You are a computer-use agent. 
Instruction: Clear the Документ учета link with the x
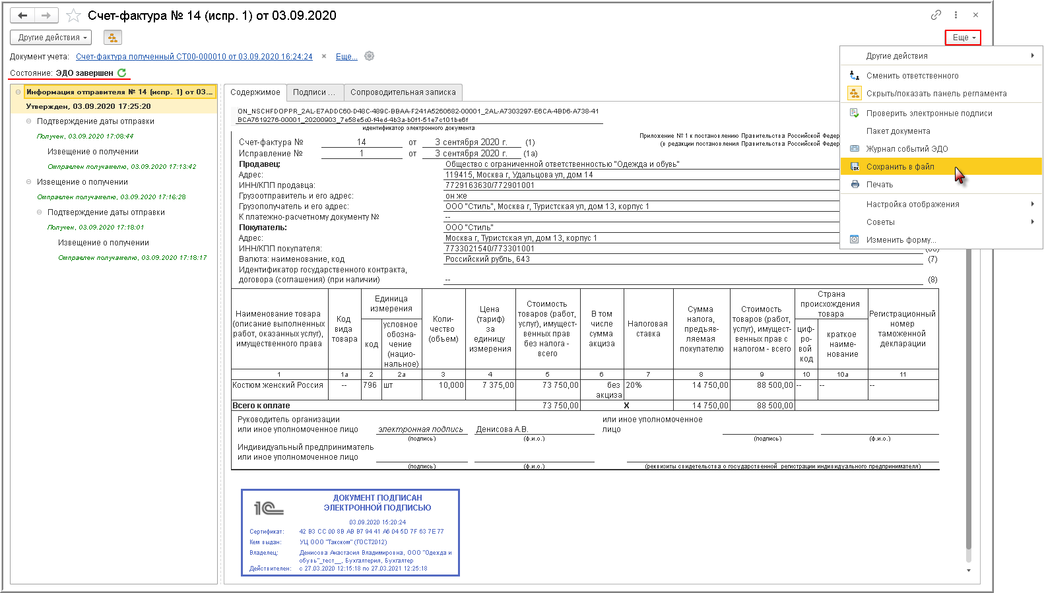click(324, 57)
